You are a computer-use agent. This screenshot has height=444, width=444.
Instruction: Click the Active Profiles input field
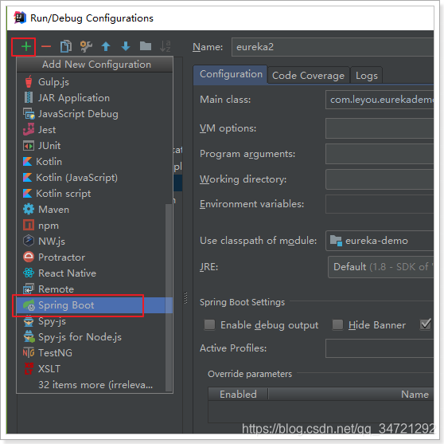coord(380,348)
